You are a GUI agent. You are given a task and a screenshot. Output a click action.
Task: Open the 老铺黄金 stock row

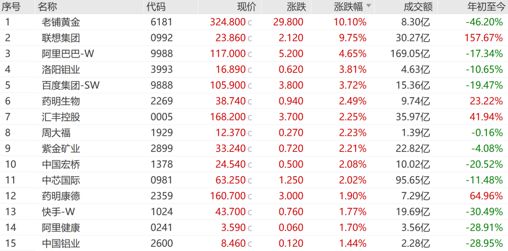point(254,22)
